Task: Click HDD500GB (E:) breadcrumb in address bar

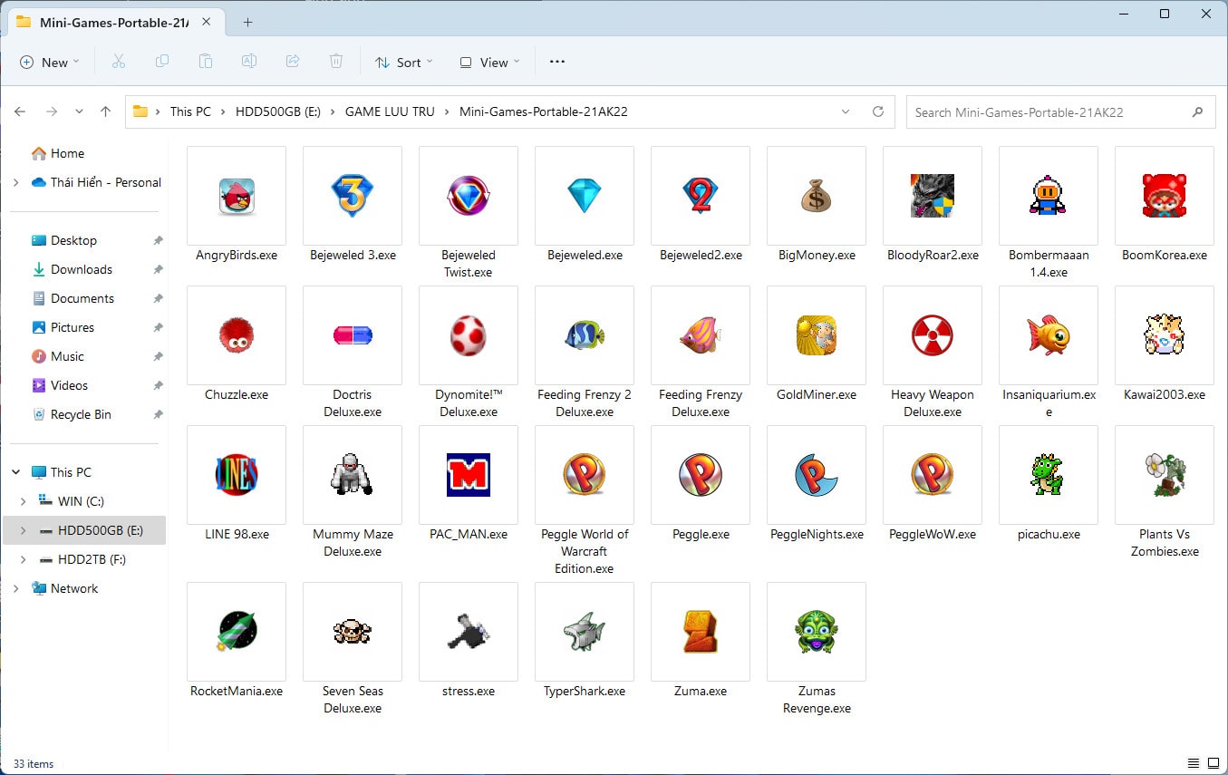Action: point(278,111)
